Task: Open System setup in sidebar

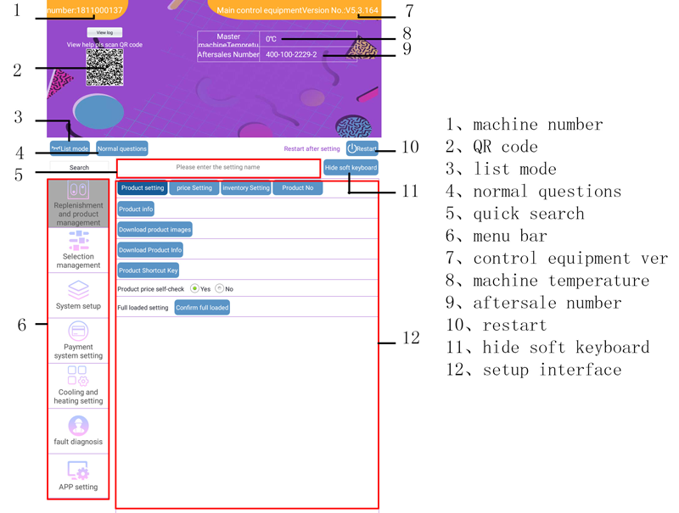Action: pyautogui.click(x=78, y=295)
